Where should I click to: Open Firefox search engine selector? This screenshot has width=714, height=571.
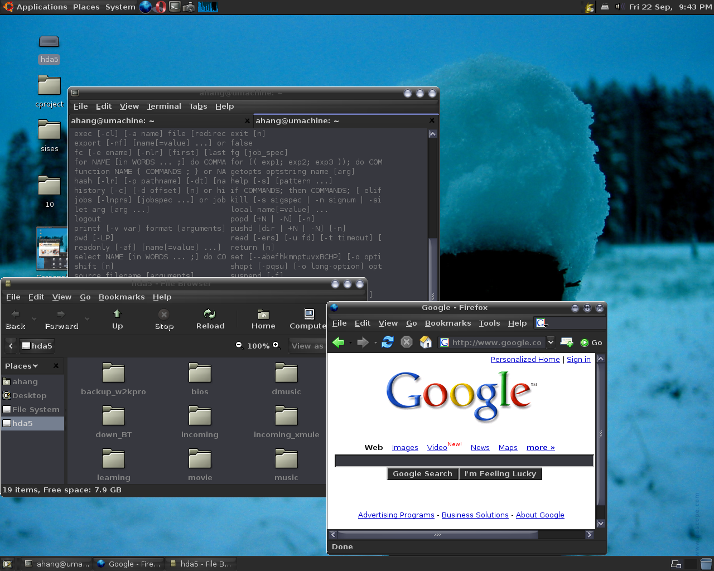click(542, 323)
